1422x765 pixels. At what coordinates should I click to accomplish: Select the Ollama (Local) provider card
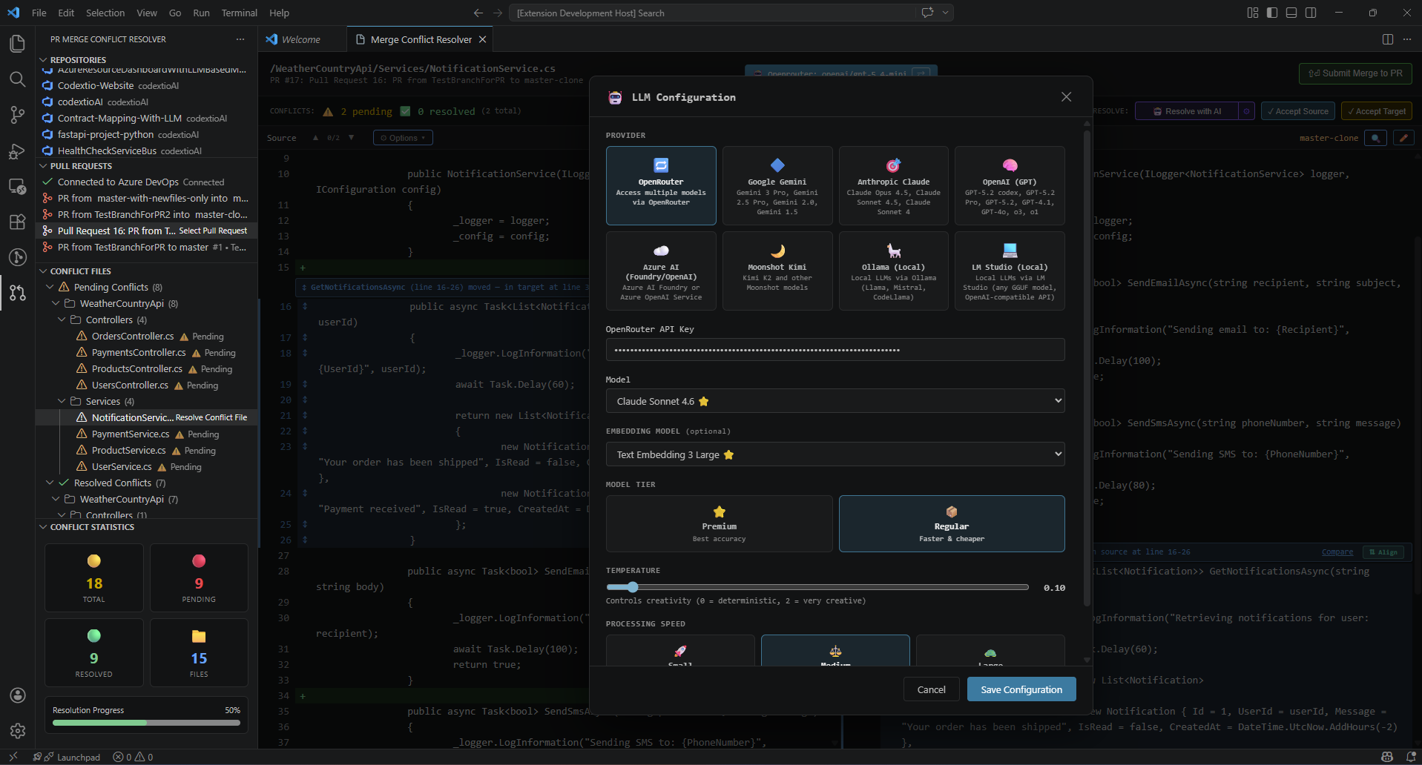pyautogui.click(x=893, y=271)
